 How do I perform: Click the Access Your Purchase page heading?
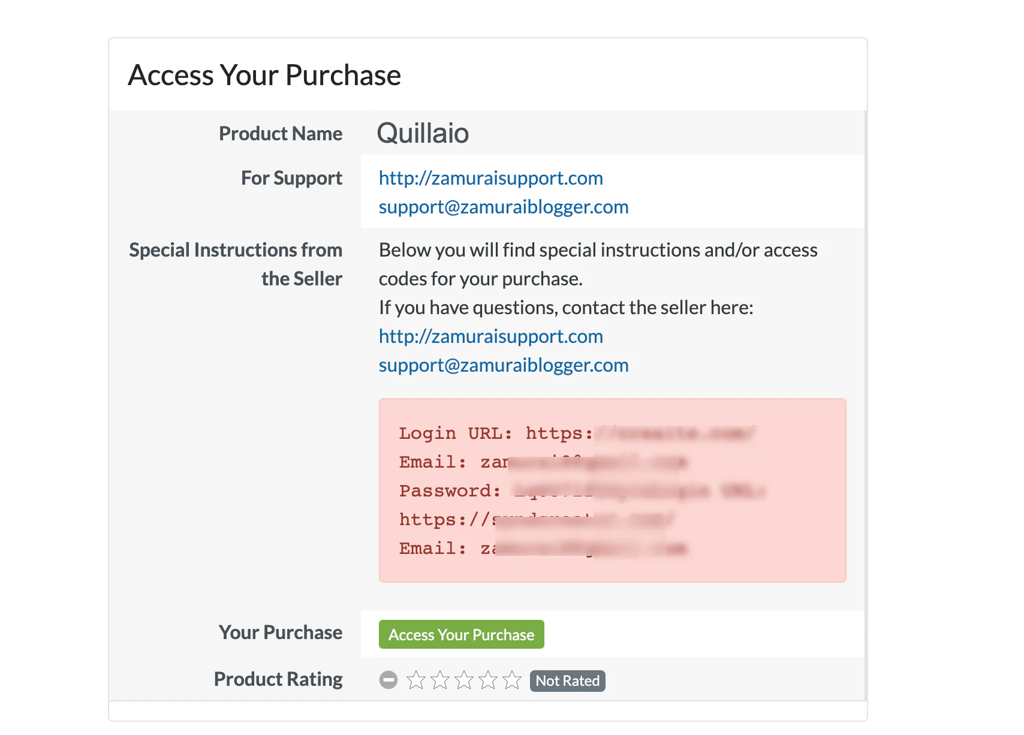264,76
